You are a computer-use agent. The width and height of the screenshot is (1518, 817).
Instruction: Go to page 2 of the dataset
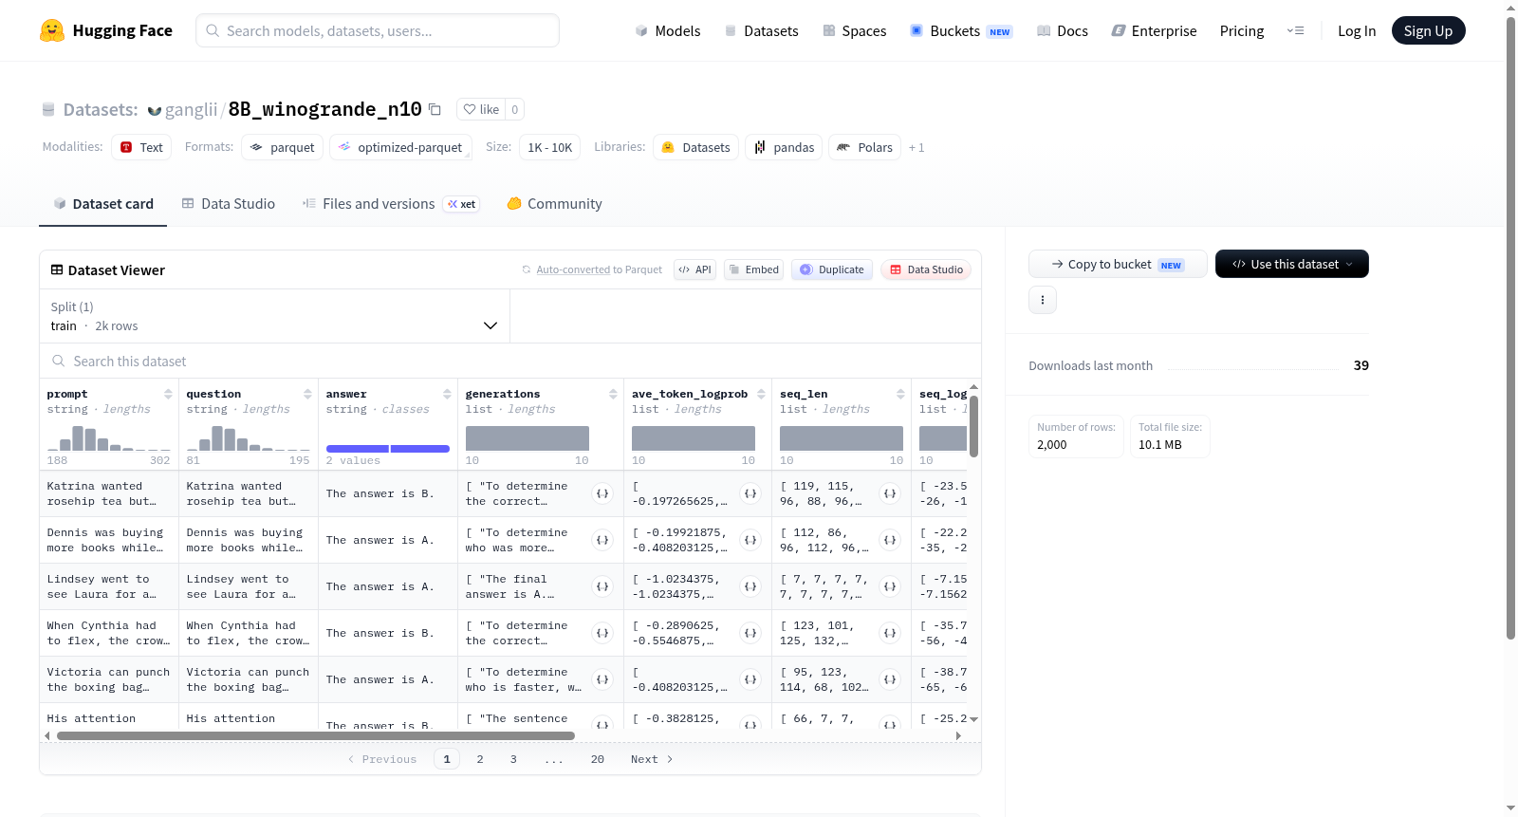pos(480,759)
